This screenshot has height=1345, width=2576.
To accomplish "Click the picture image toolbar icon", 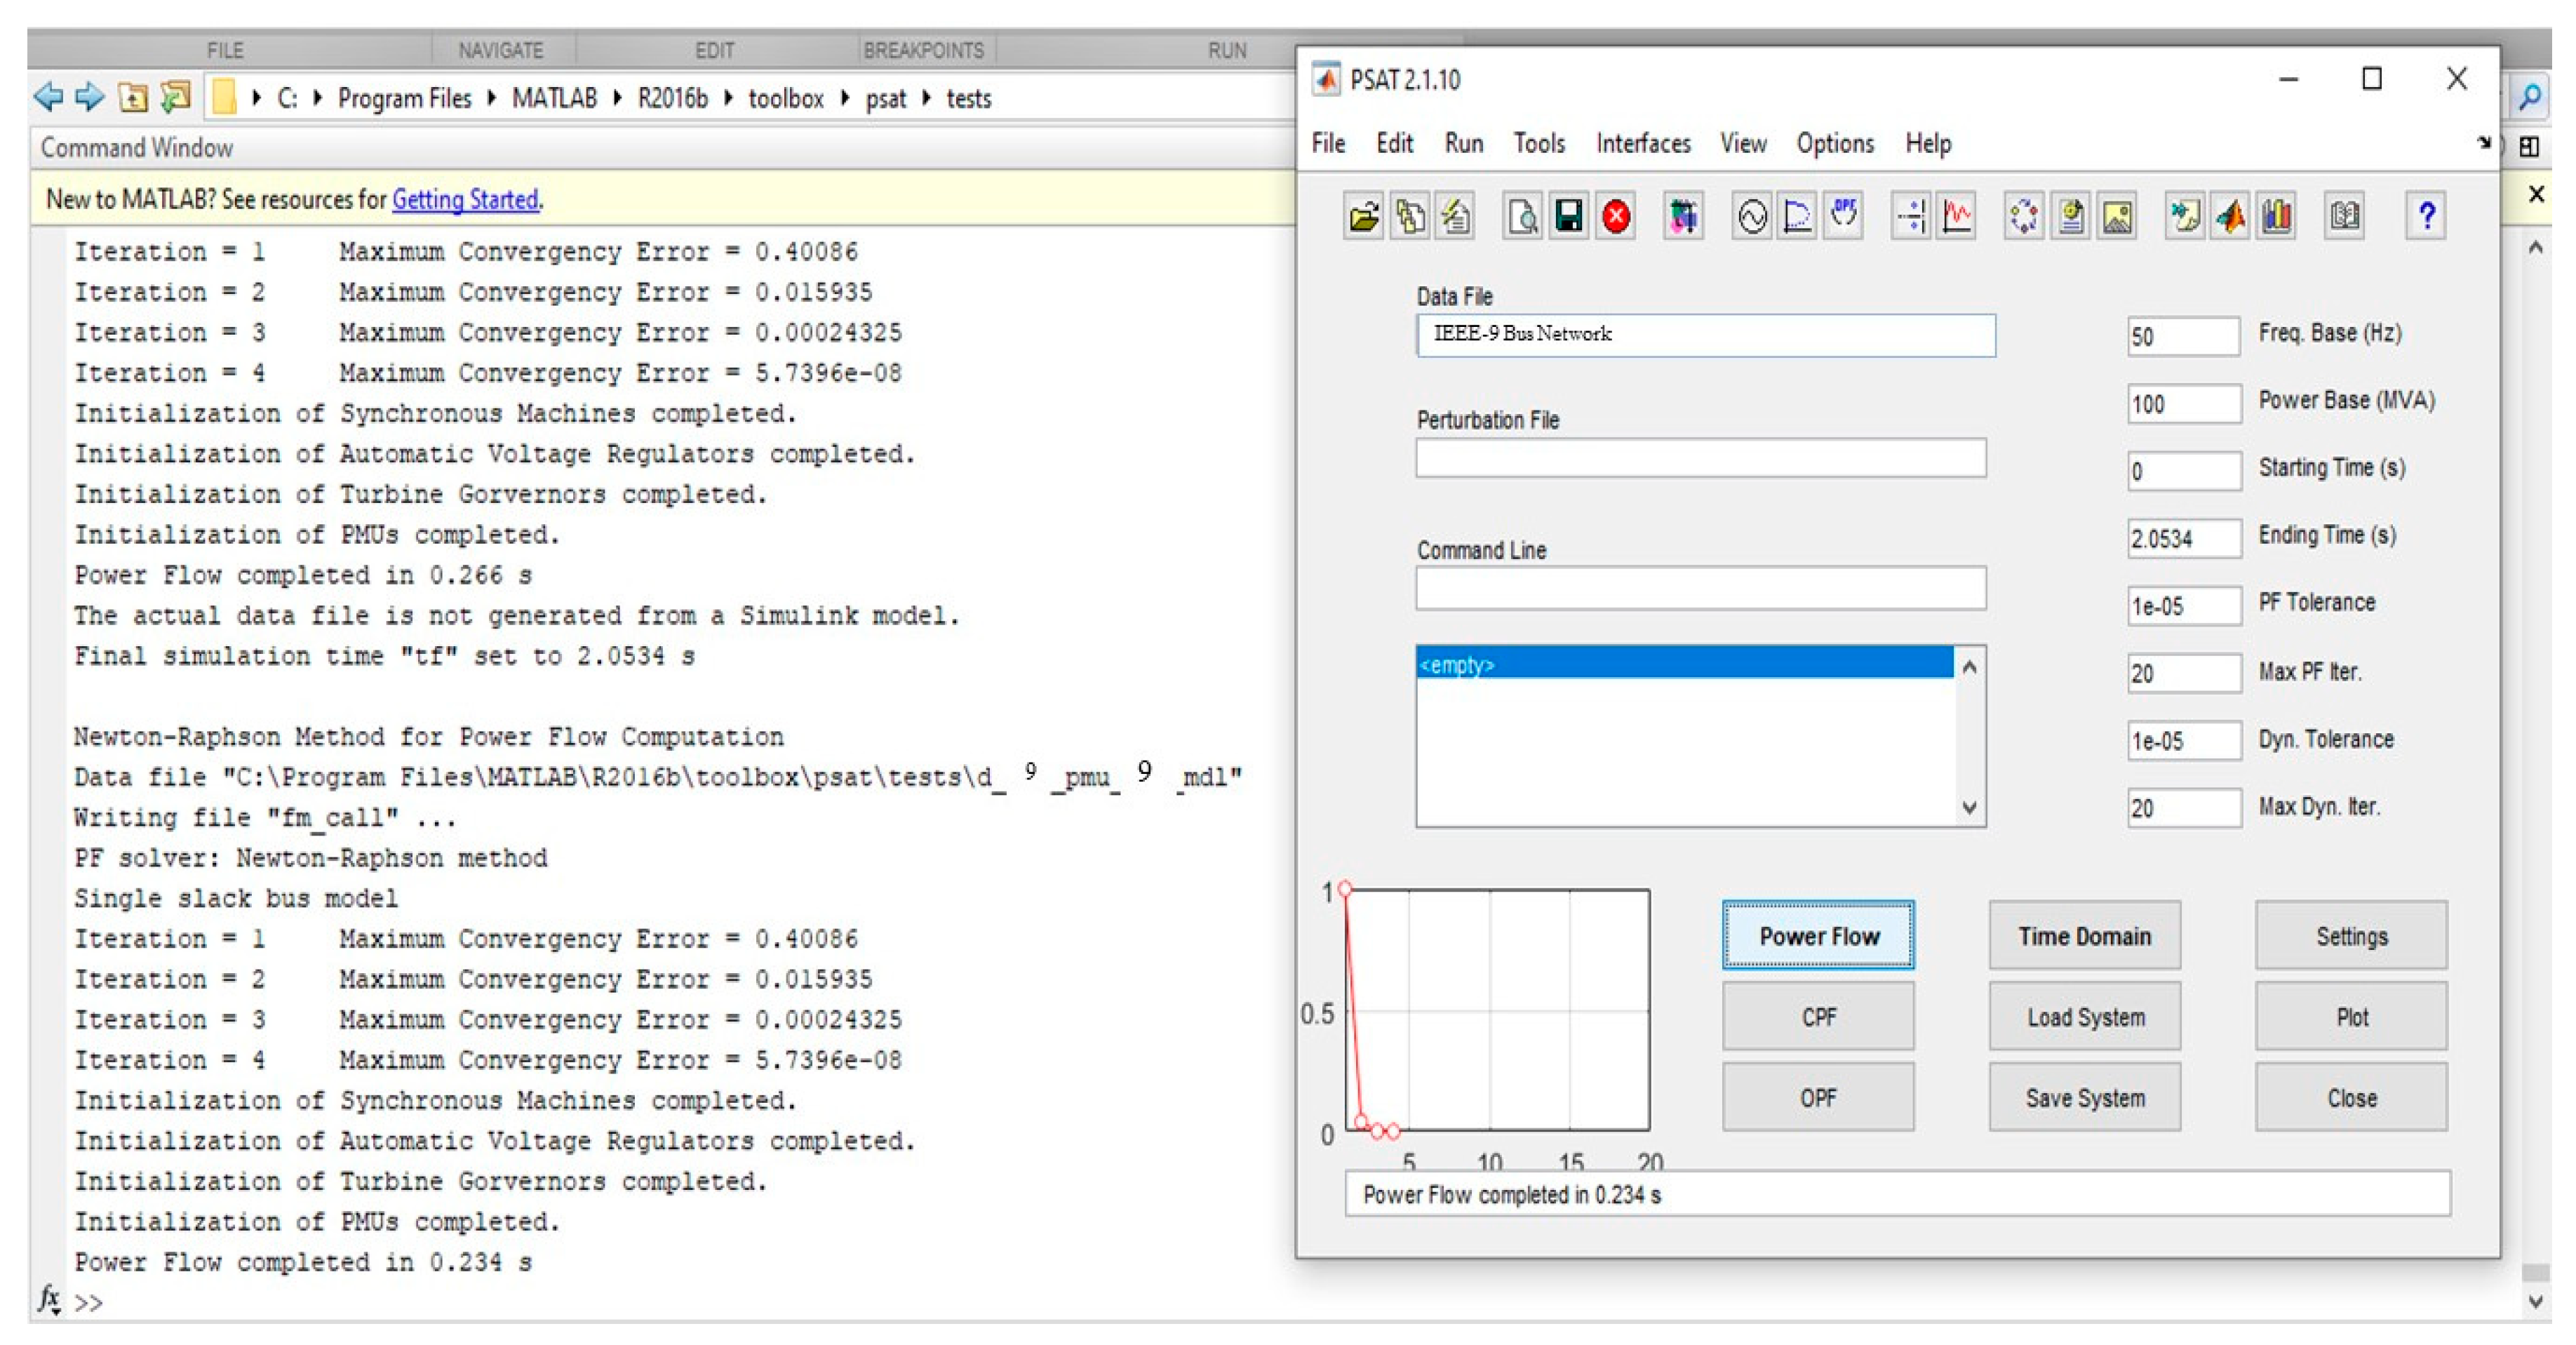I will coord(2117,216).
